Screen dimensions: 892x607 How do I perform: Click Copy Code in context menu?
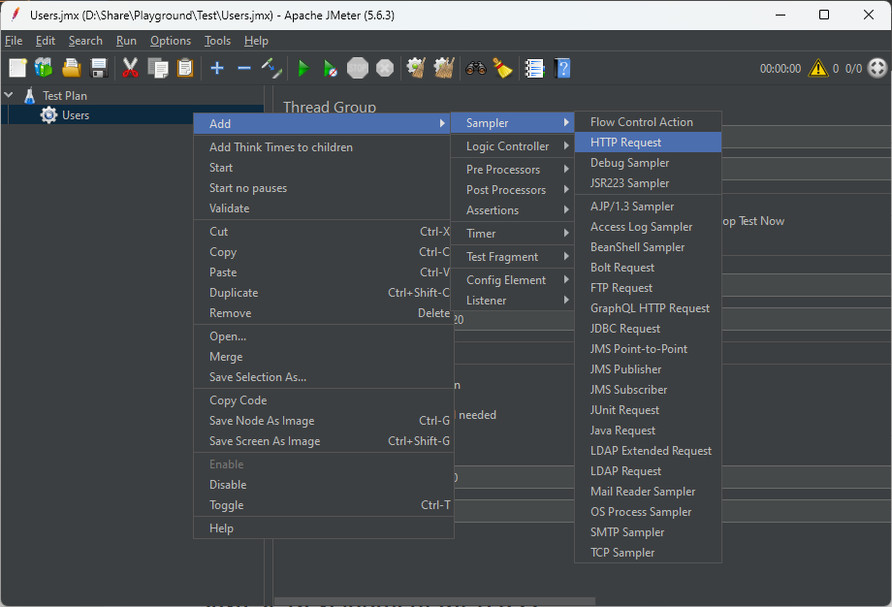324,400
